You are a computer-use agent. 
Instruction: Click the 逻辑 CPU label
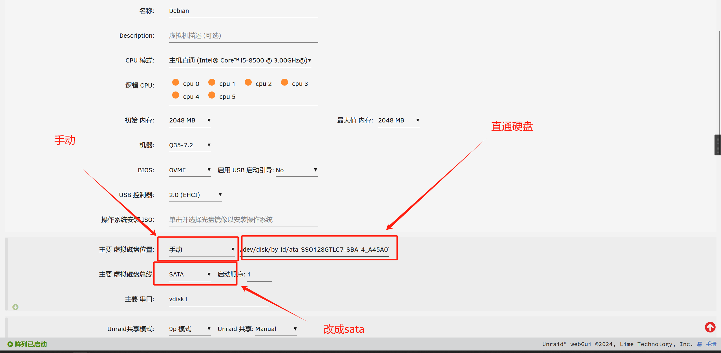140,85
